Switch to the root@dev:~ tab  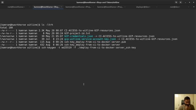pos(175,7)
